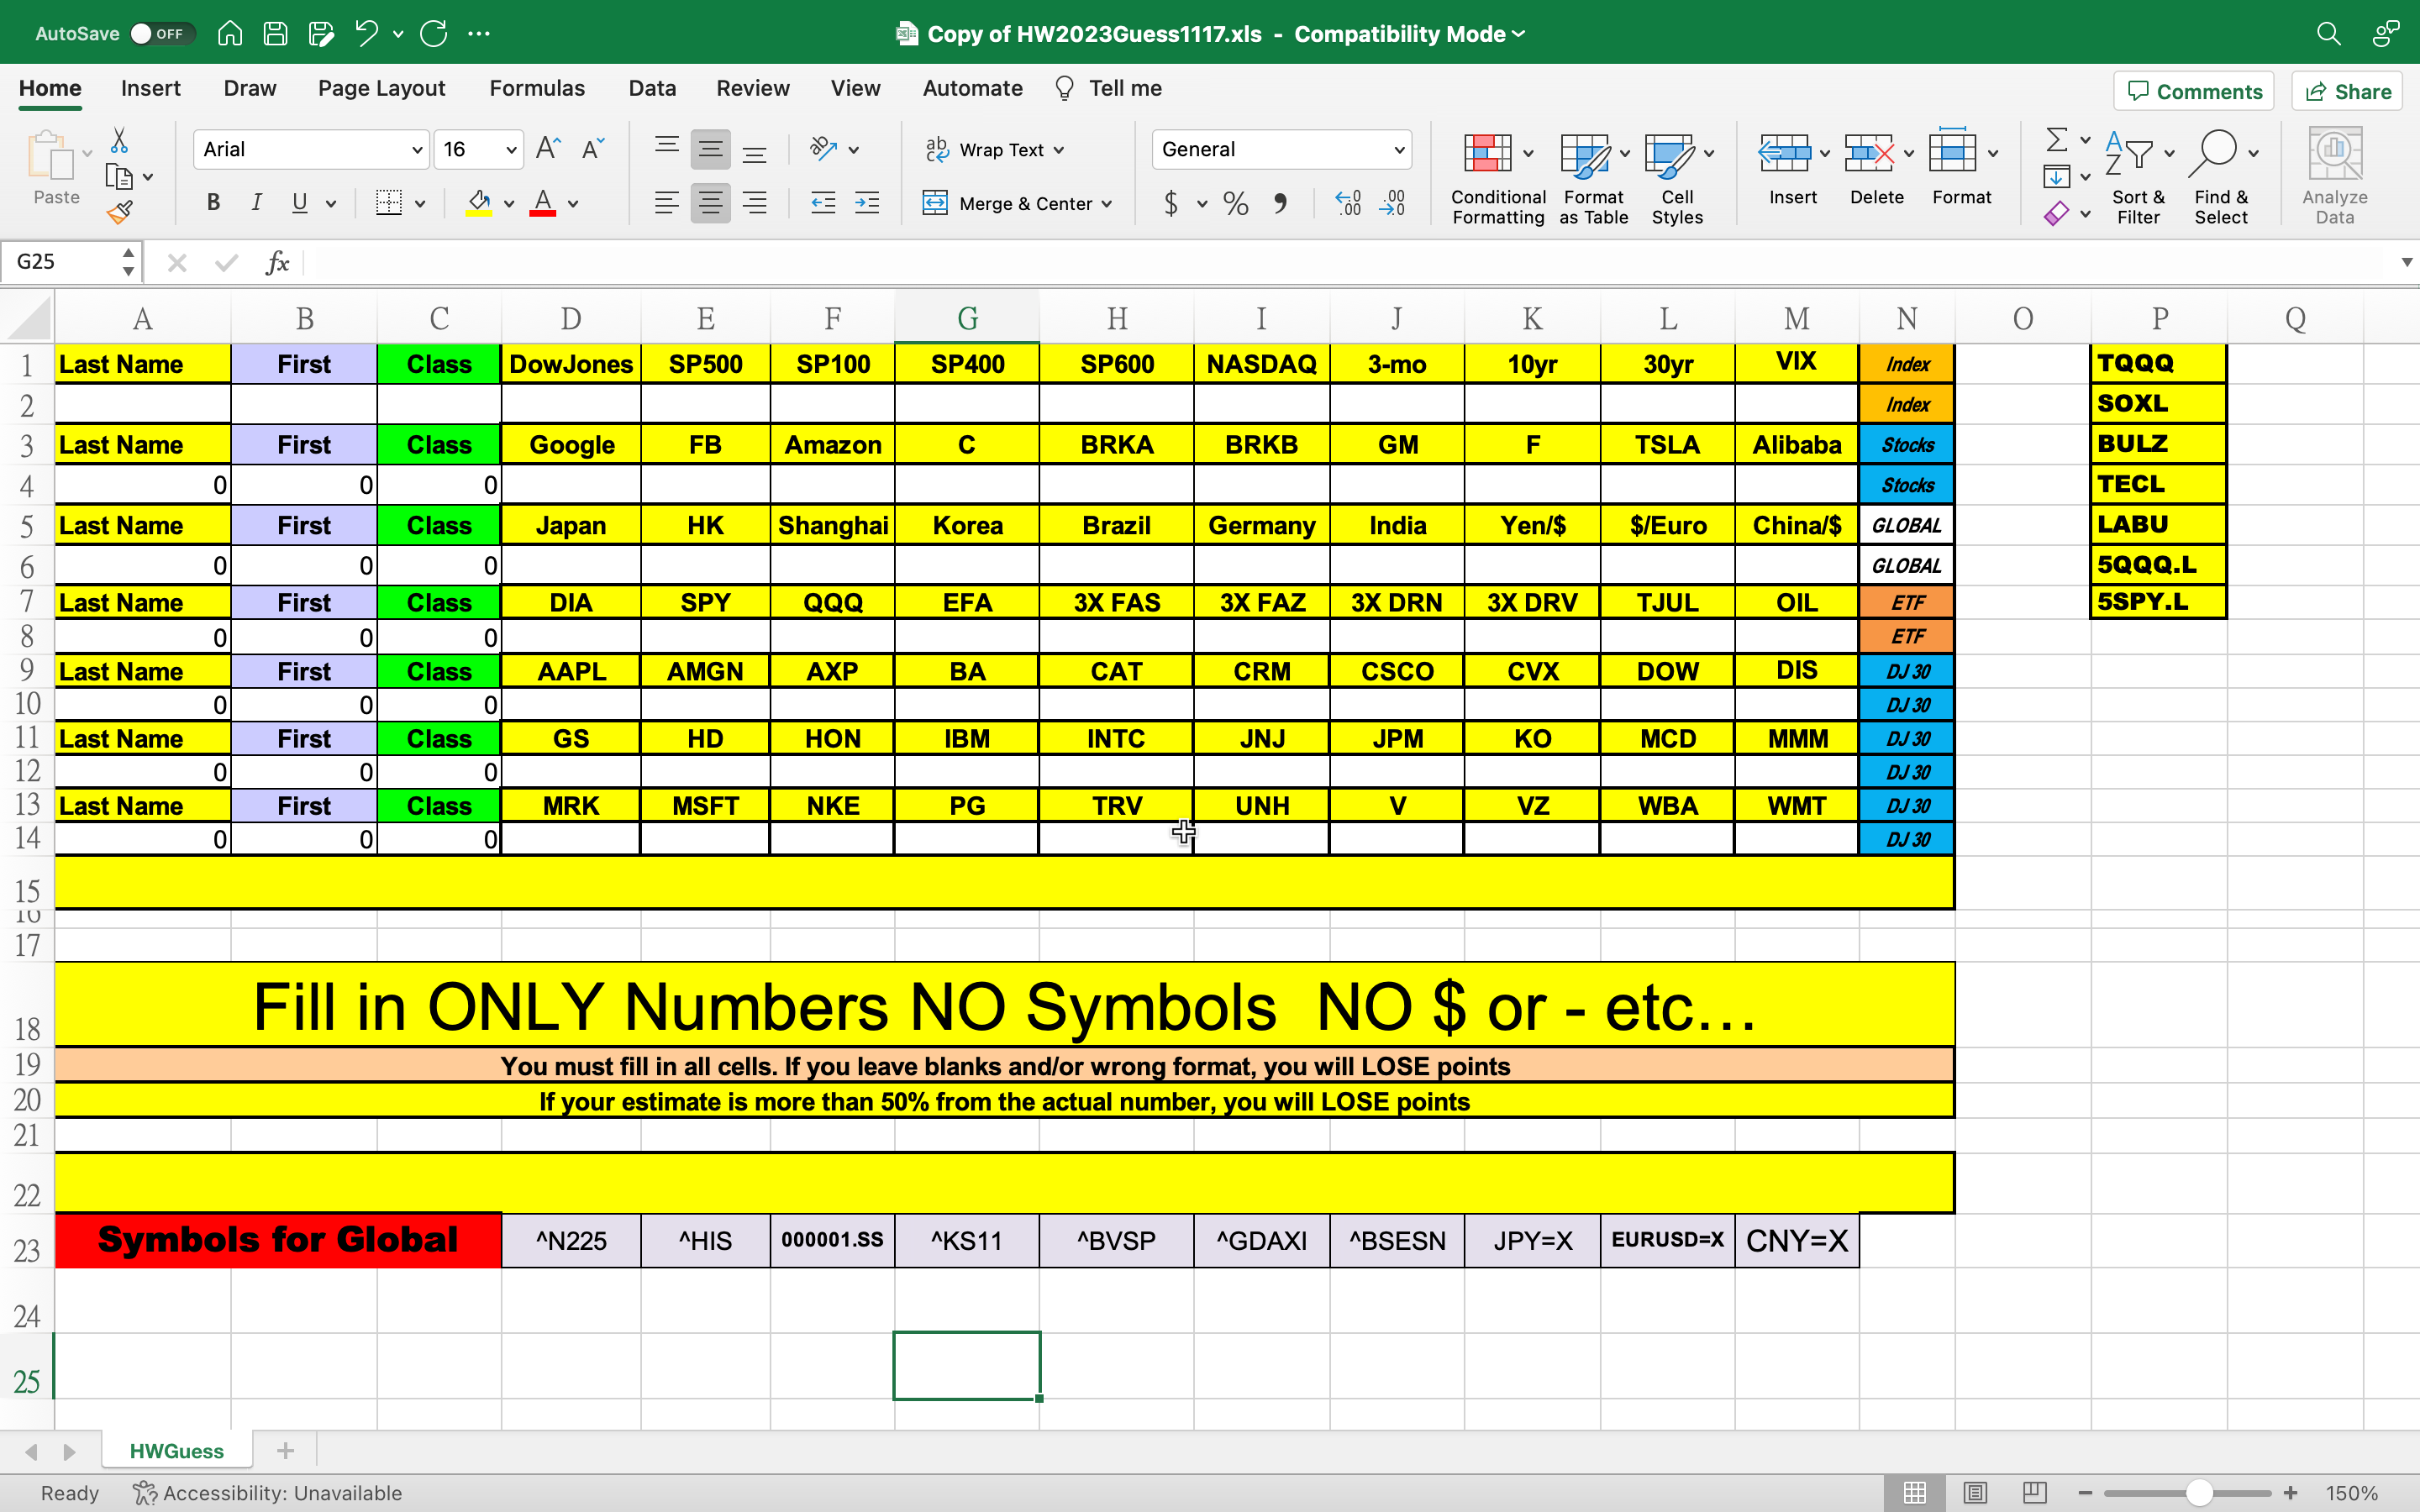Run Analyze Data from the ribbon
Screen dimensions: 2420x1512
pos(2334,170)
